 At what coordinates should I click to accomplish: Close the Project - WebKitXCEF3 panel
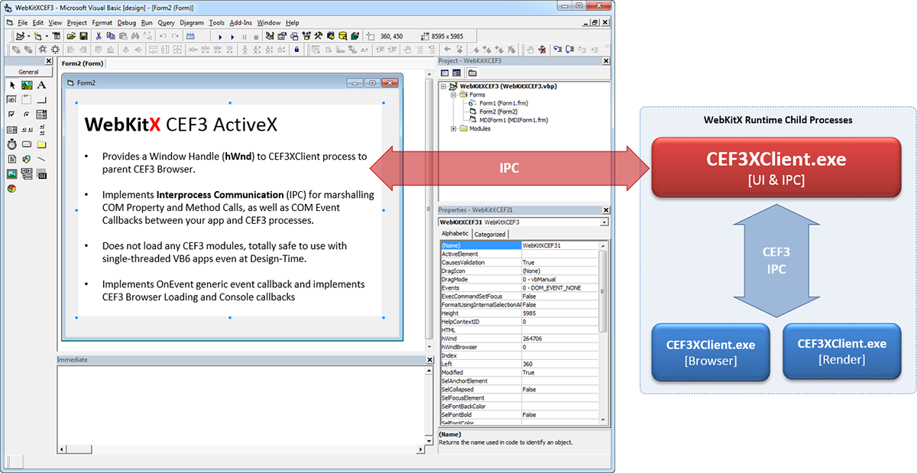[x=606, y=61]
